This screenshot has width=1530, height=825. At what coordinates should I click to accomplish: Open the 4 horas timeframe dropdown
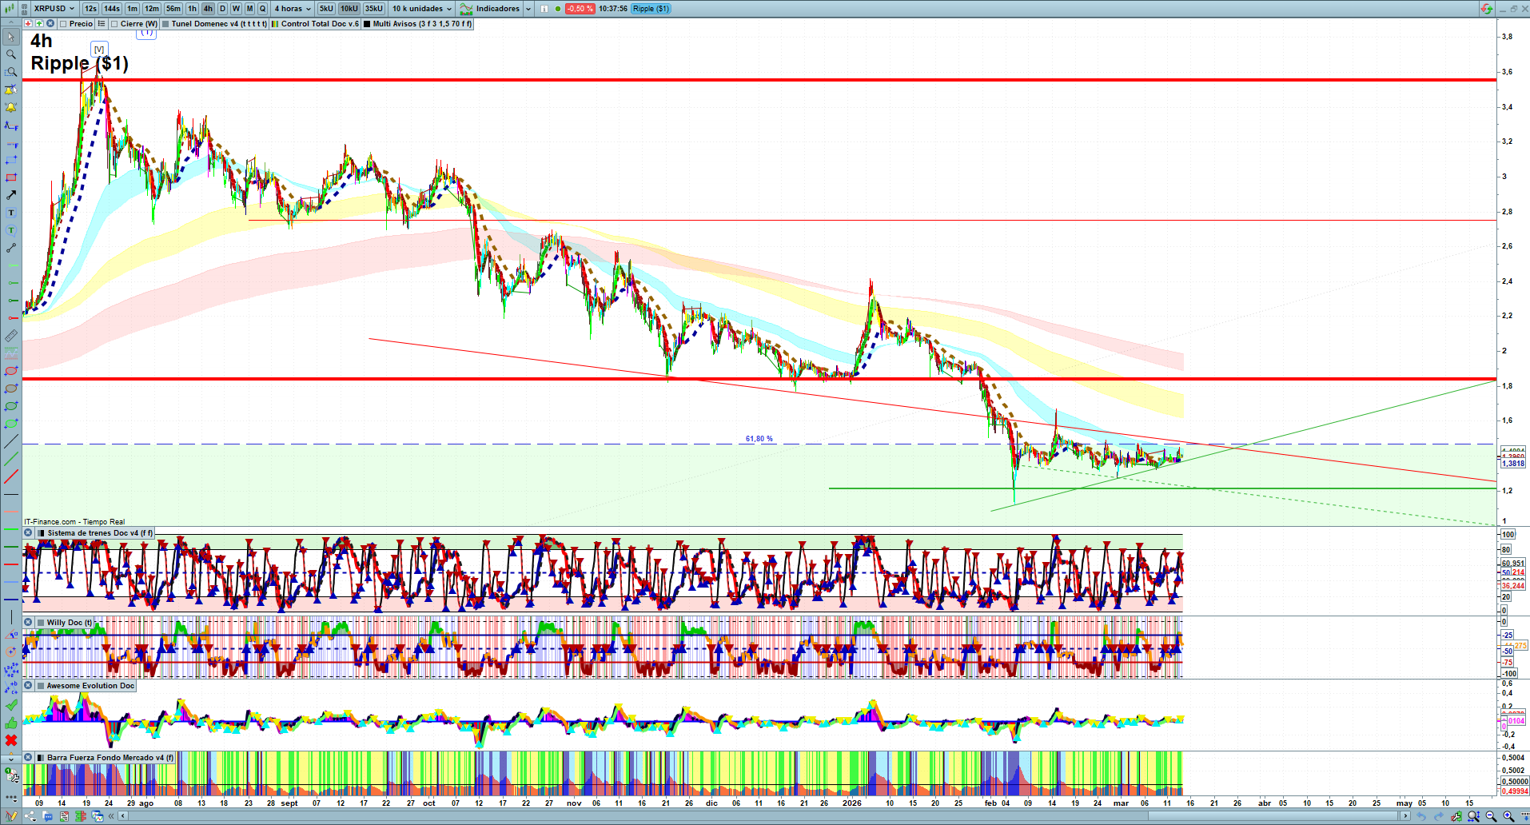[293, 9]
